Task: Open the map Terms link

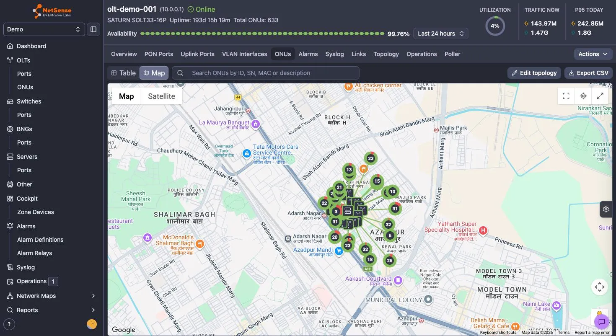Action: point(564,333)
